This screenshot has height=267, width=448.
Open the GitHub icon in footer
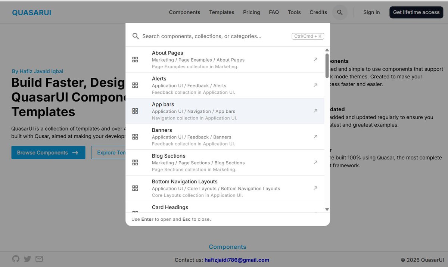(16, 259)
